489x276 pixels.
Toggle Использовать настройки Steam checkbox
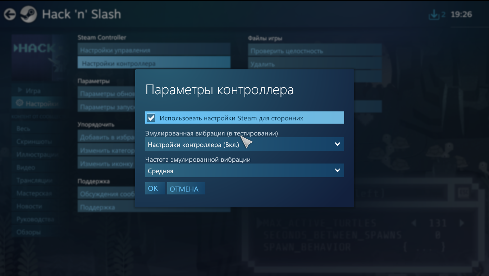[151, 118]
